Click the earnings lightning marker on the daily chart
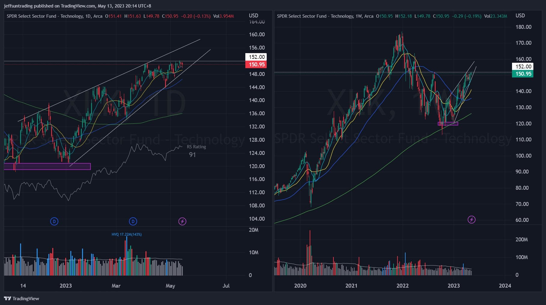 pyautogui.click(x=182, y=222)
